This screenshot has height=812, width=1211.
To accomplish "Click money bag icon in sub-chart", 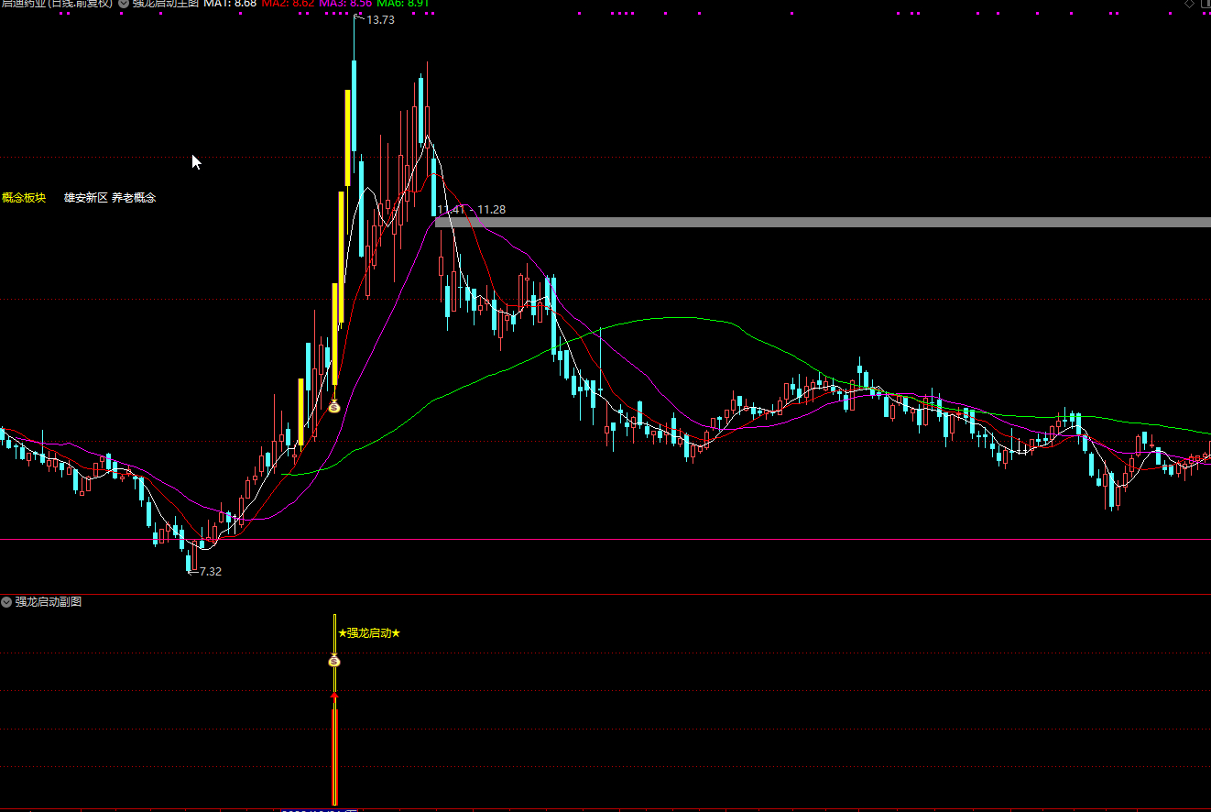I will pyautogui.click(x=334, y=660).
